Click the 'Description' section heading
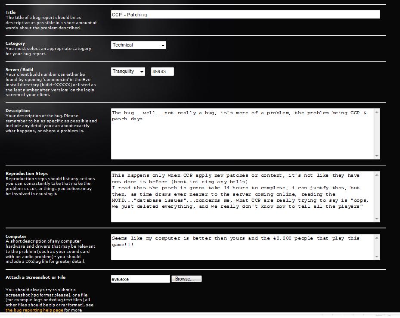 (18, 110)
